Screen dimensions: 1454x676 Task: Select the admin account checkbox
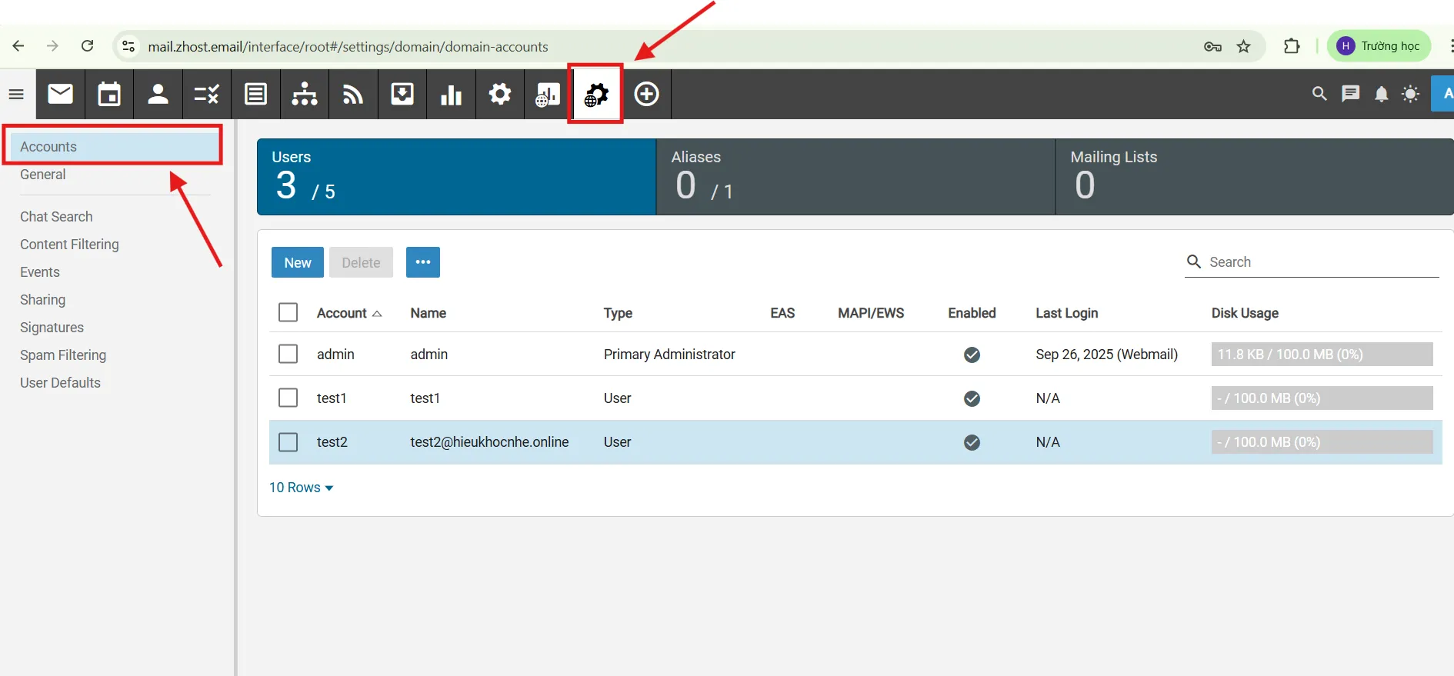click(288, 354)
